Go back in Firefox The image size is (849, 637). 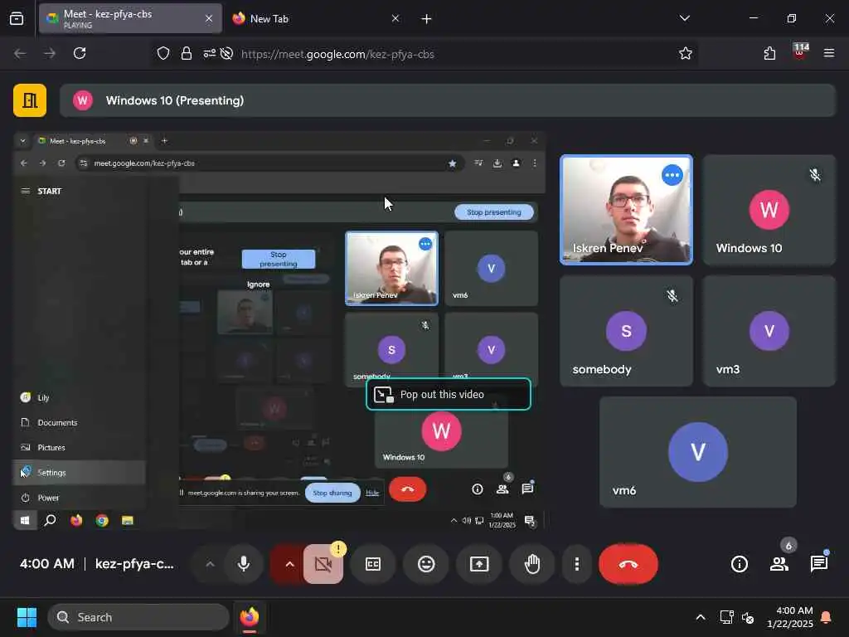click(x=20, y=53)
